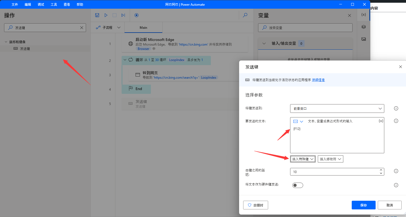
Task: Show info for 击键之间的延迟 parameter
Action: (396, 171)
